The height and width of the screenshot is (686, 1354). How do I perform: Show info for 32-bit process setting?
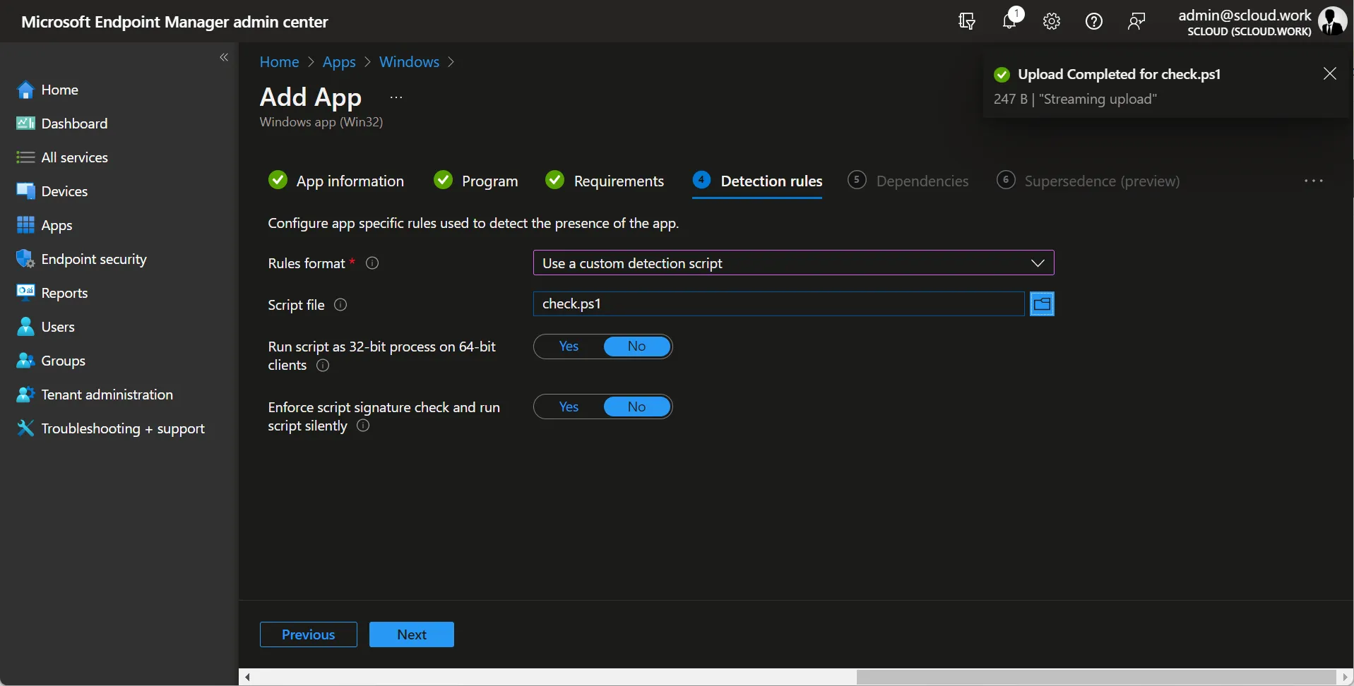click(x=323, y=366)
